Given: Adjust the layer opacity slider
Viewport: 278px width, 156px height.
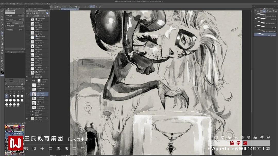Looking at the screenshot, I should (42, 11).
